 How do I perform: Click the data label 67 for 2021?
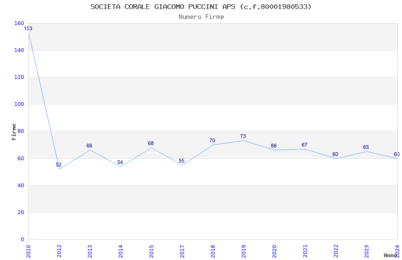305,145
